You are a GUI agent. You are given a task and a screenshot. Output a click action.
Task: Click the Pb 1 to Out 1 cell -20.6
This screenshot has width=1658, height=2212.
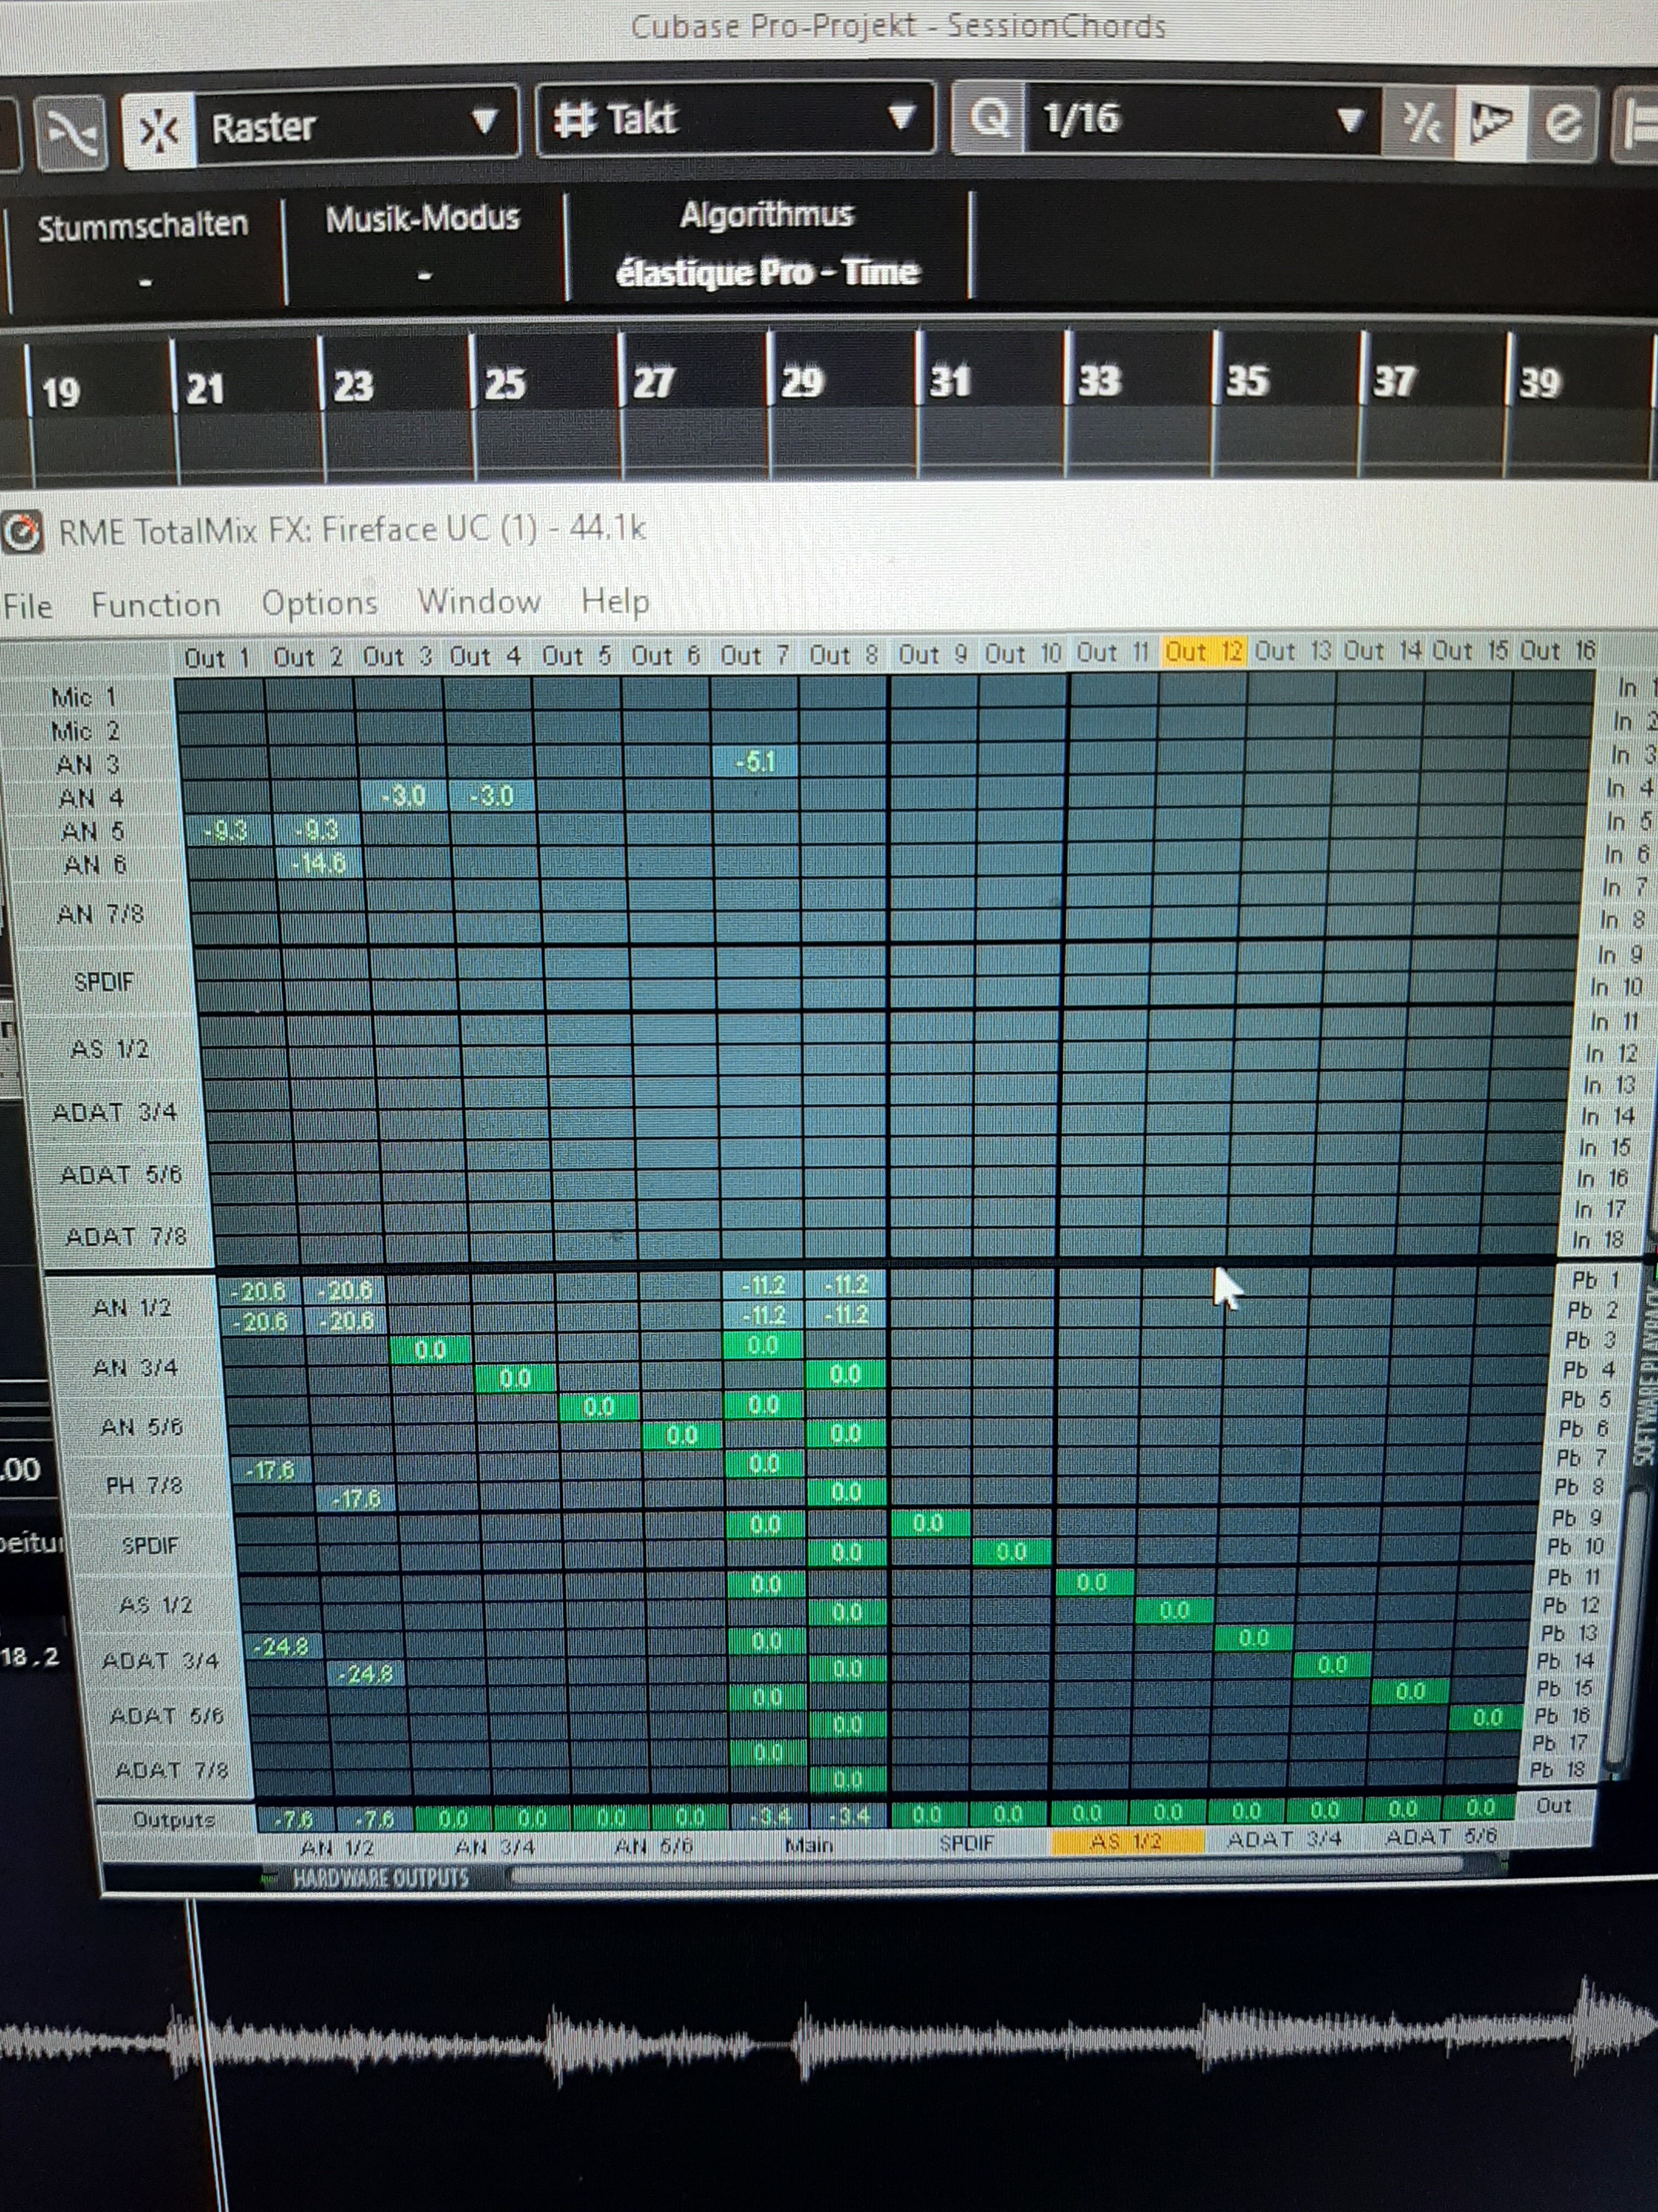coord(260,1291)
